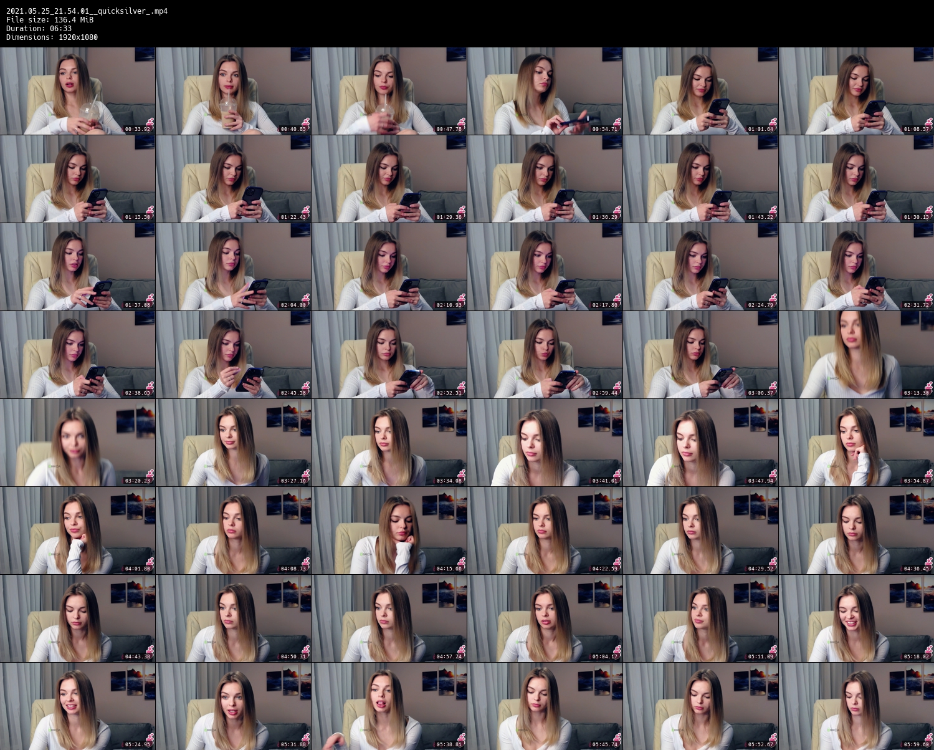Select the final frame at 05:59.60
This screenshot has height=750, width=934.
tap(856, 706)
